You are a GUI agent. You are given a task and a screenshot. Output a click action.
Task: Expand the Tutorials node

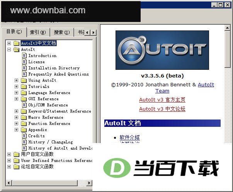click(x=16, y=86)
